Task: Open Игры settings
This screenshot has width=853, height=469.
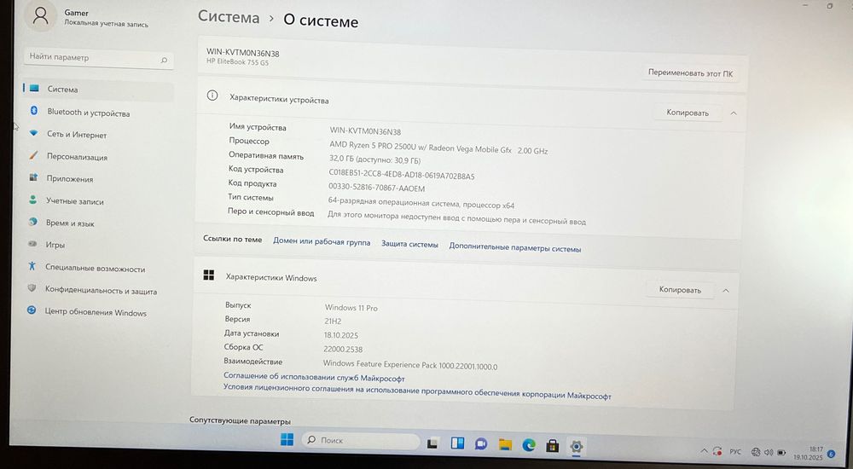Action: tap(55, 245)
